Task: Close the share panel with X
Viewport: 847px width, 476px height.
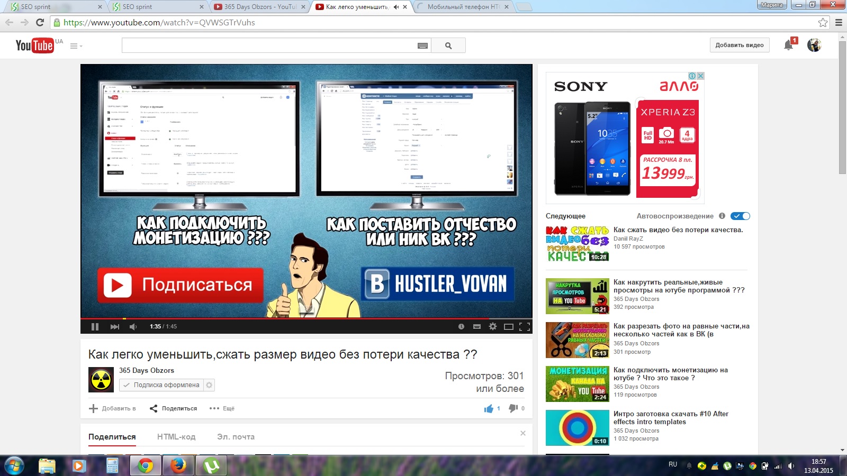Action: click(x=523, y=433)
